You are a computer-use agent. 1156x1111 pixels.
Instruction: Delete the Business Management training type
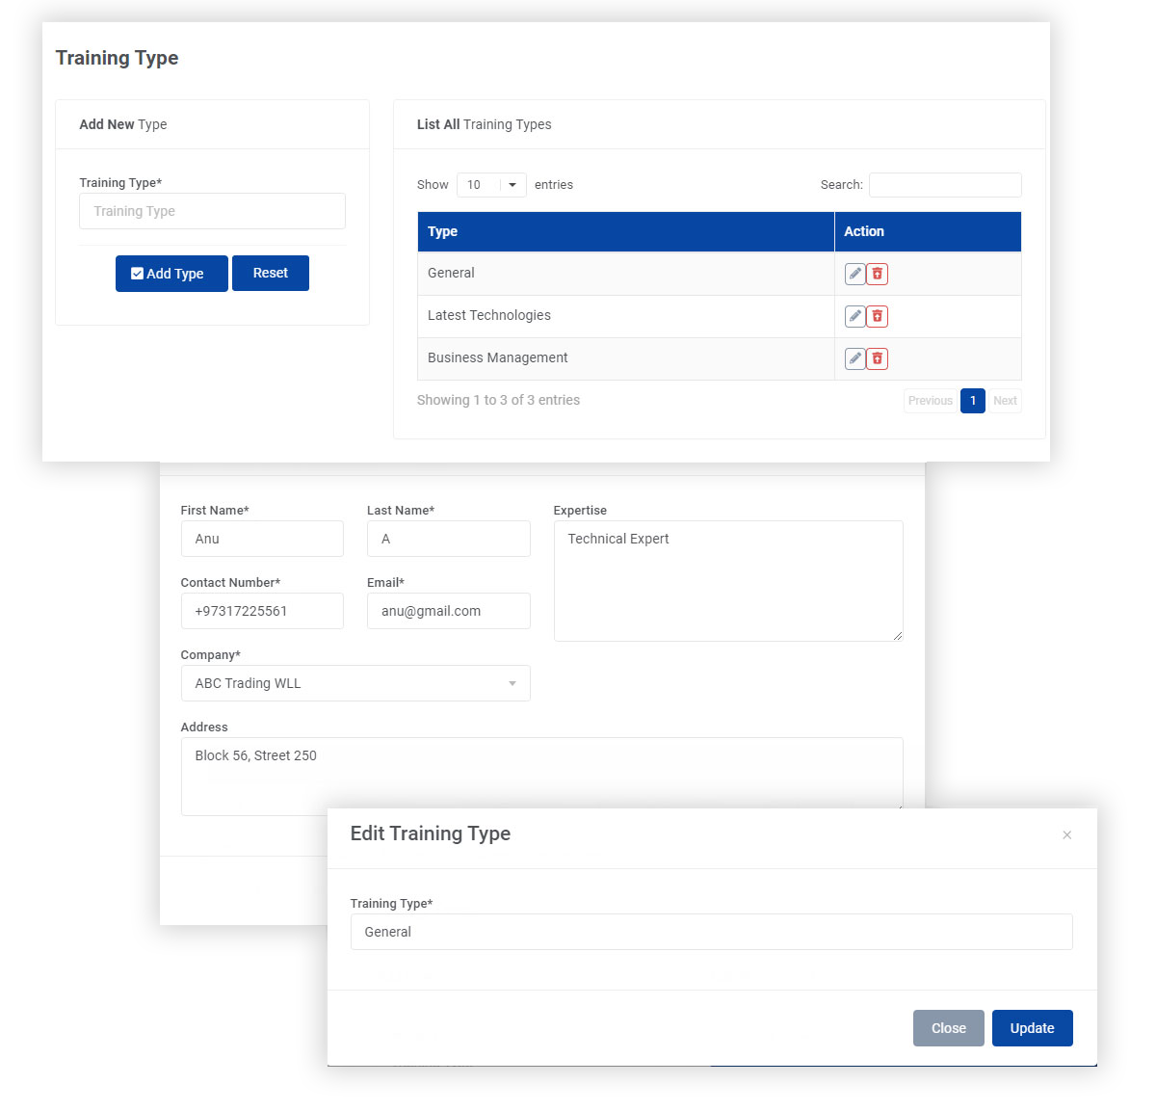(877, 358)
